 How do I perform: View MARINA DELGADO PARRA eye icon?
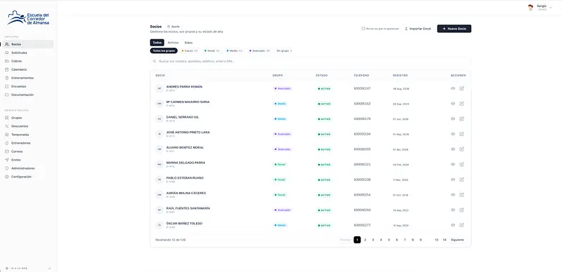coord(452,164)
